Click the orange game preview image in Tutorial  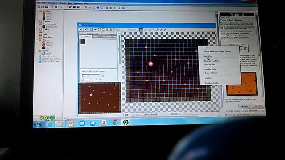coord(242,84)
